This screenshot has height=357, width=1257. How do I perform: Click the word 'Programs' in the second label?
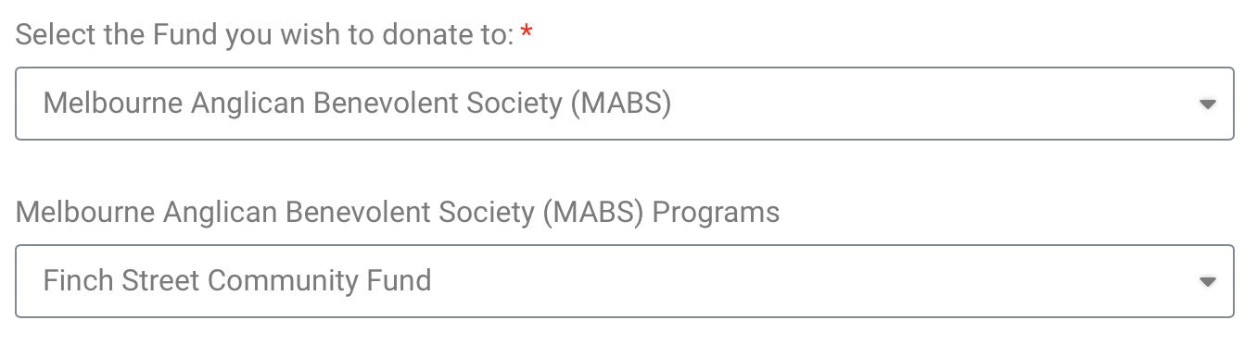(716, 214)
